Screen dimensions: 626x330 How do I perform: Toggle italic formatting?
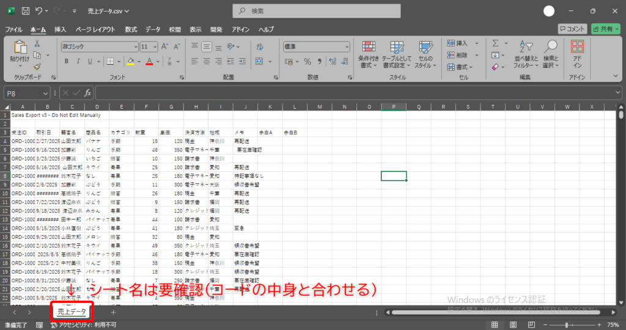(78, 61)
